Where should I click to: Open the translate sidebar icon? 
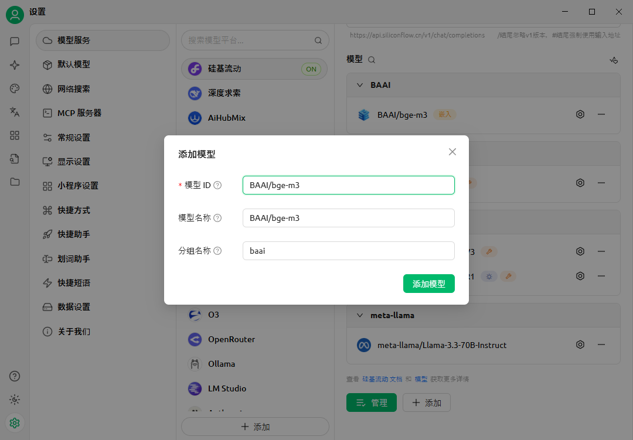[x=15, y=112]
